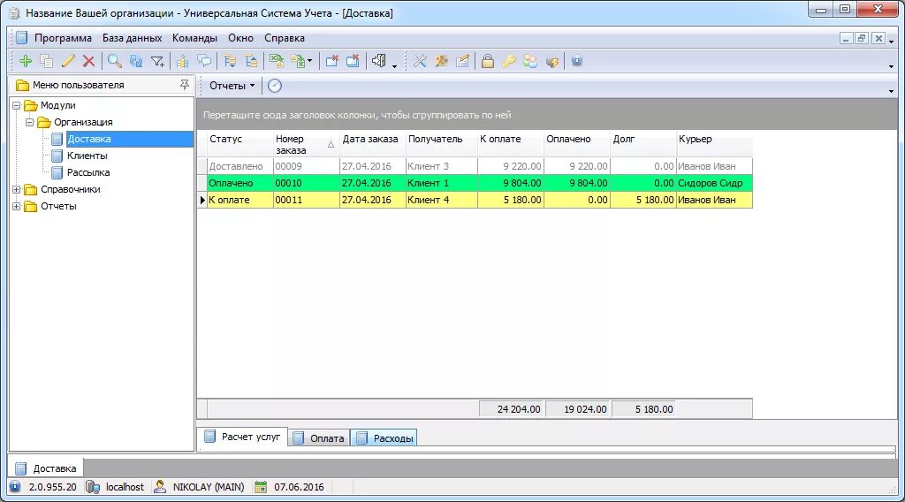Click the Refresh data toolbar icon
This screenshot has width=905, height=502.
click(x=135, y=61)
